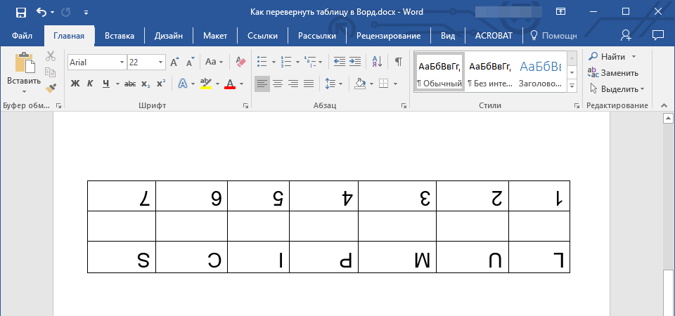Undo the last action
Screen dimensions: 675x316
[41, 13]
